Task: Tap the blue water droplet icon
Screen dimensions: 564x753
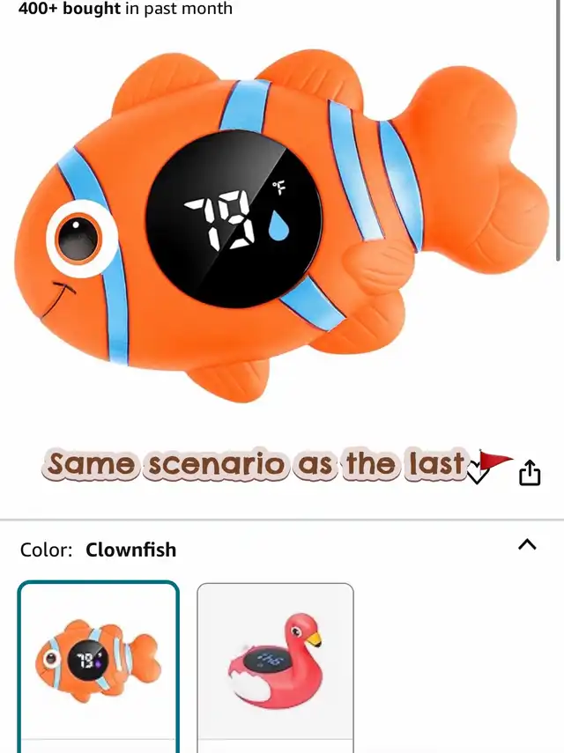Action: 278,225
